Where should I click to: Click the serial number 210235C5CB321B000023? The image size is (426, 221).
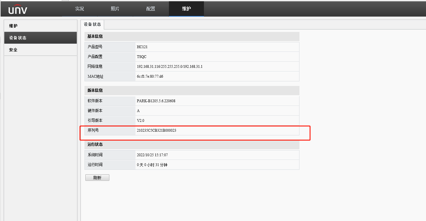pos(157,131)
